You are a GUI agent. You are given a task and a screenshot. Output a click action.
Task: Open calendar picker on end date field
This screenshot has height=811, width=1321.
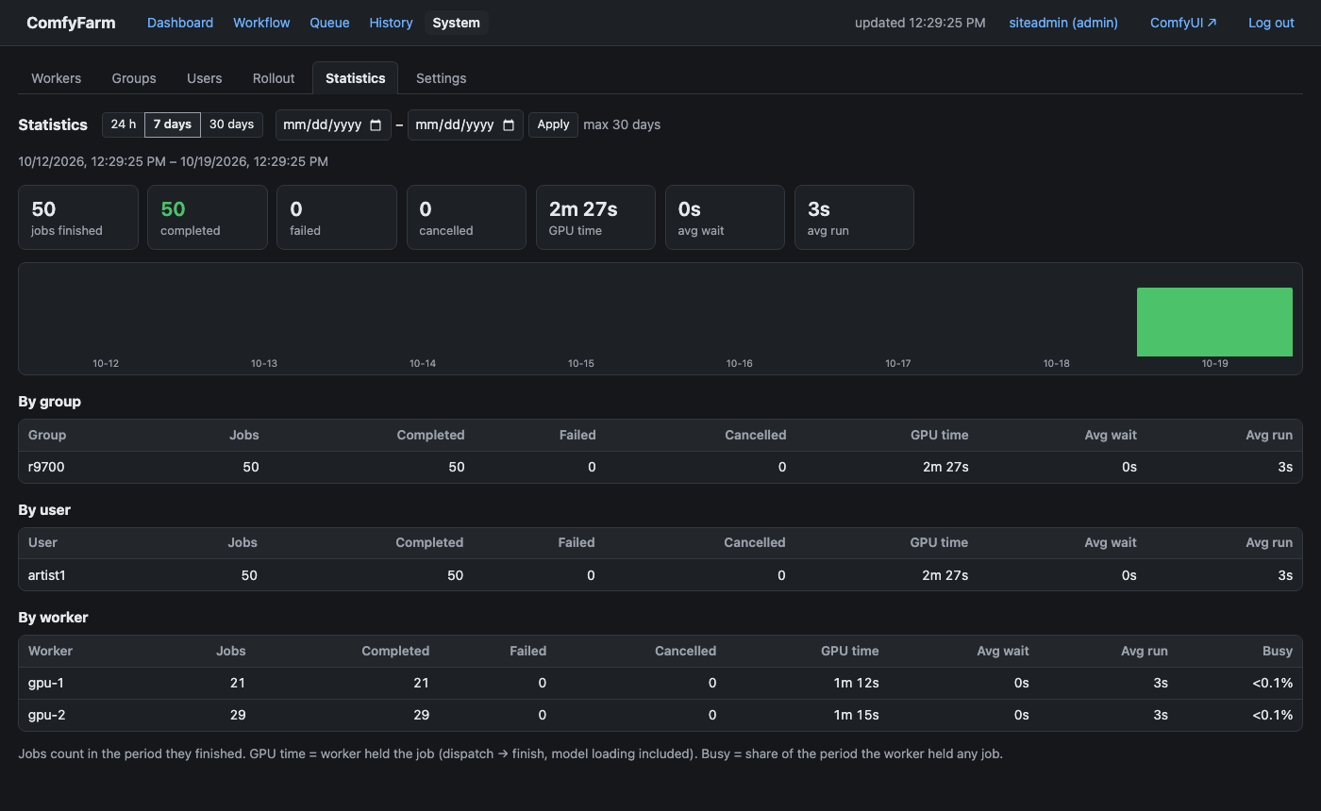[508, 124]
